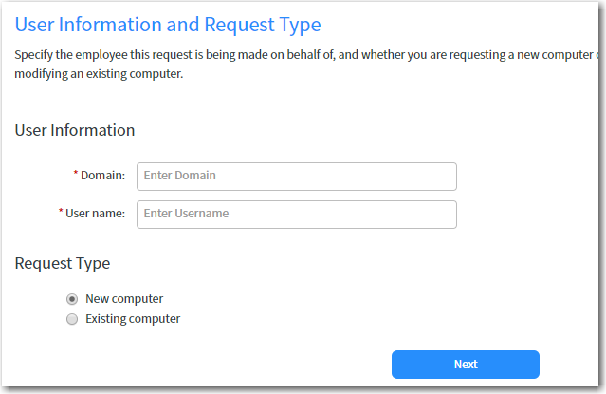The height and width of the screenshot is (394, 606).
Task: Click the "Request Type" section heading
Action: click(63, 263)
